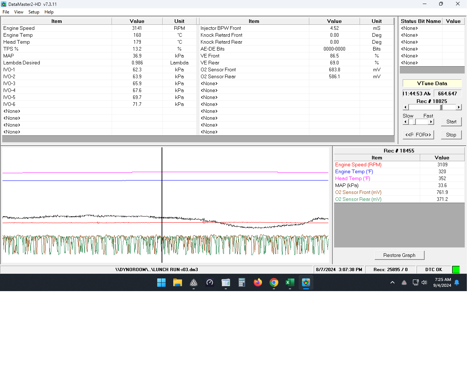Image resolution: width=476 pixels, height=365 pixels.
Task: Click the Restore Graph button
Action: click(x=399, y=255)
